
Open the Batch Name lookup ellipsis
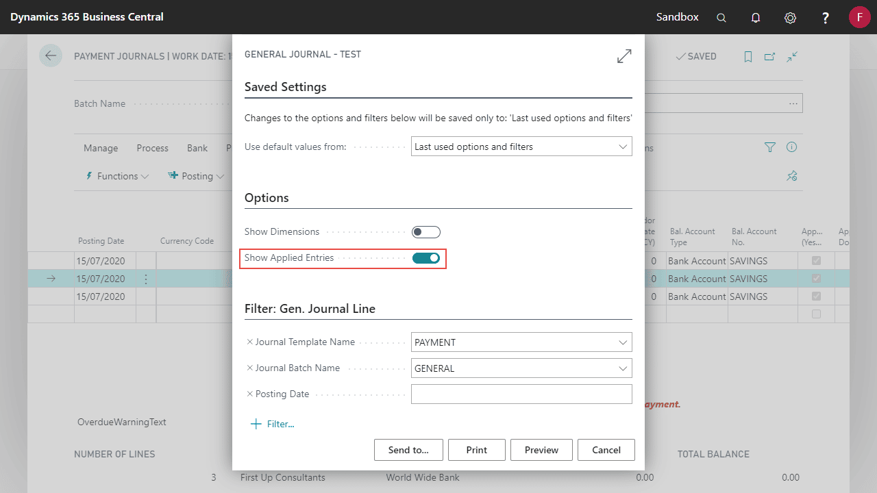pyautogui.click(x=793, y=103)
